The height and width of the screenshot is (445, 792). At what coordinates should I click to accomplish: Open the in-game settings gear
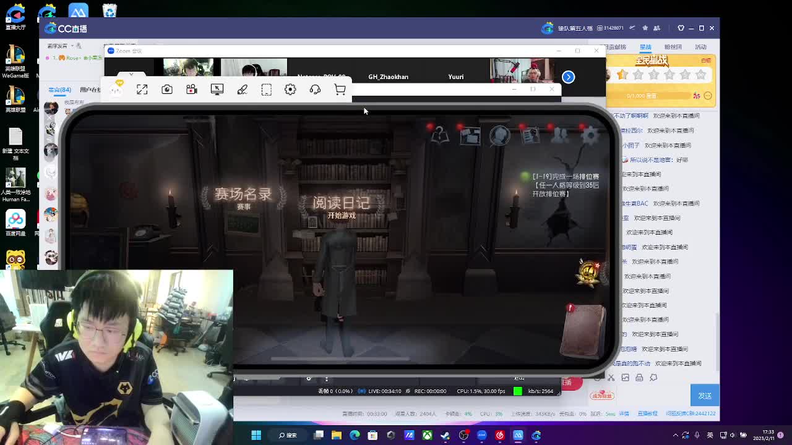pos(590,135)
